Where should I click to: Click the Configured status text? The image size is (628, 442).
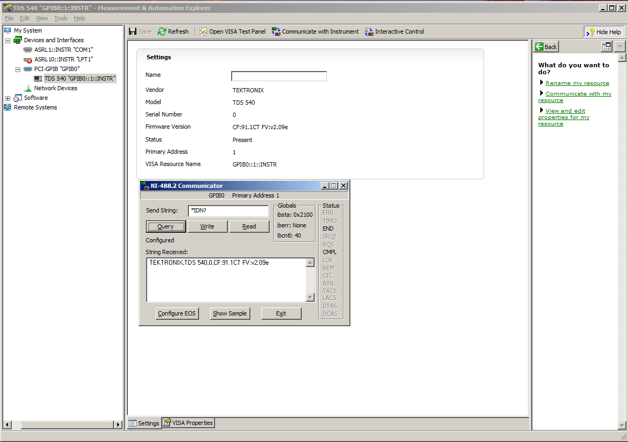point(160,240)
